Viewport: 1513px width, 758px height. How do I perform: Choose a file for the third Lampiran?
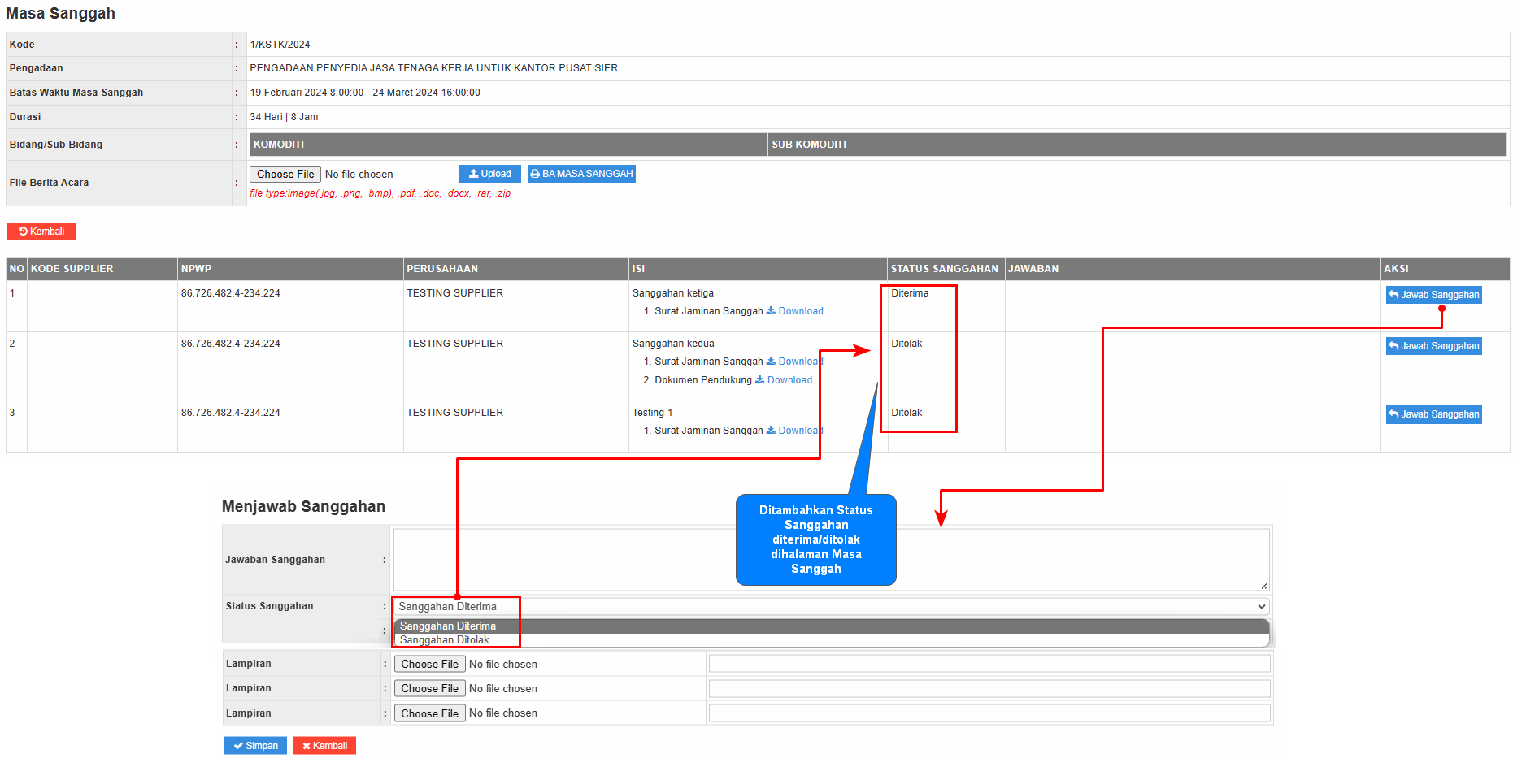[x=429, y=713]
